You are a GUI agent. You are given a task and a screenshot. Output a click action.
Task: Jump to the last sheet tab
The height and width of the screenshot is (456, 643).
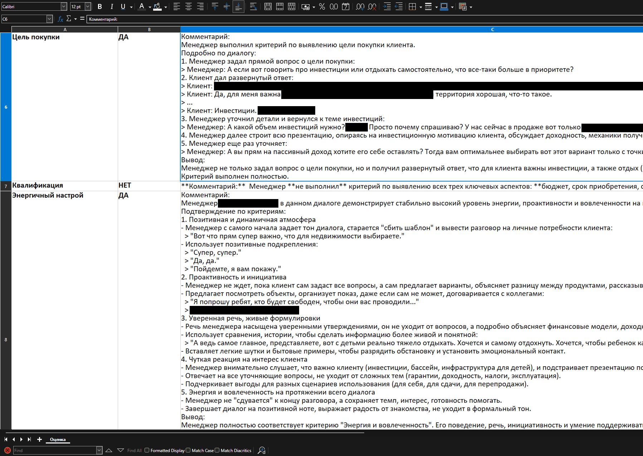pos(29,440)
